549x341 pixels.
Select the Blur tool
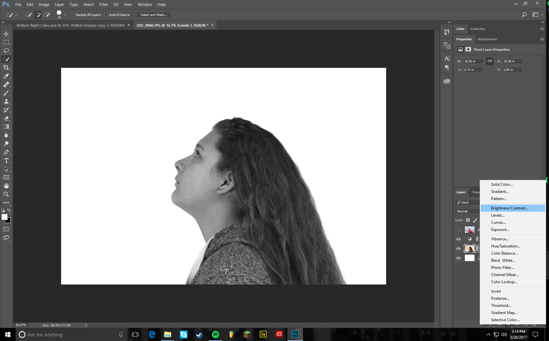(6, 135)
